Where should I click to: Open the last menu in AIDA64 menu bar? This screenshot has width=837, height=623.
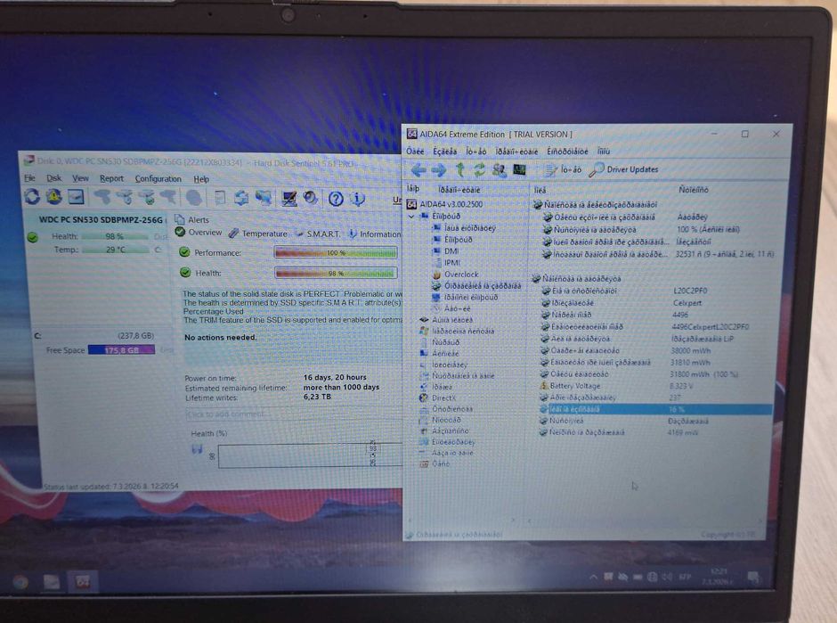pos(603,152)
